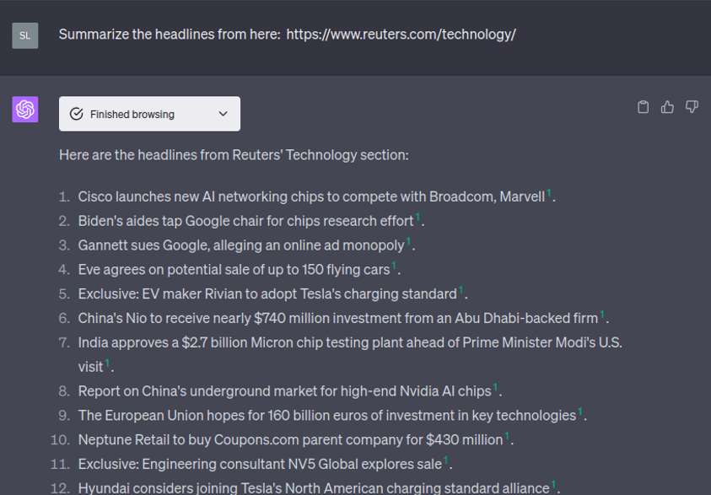This screenshot has width=711, height=495.
Task: Click the ChatGPT logo avatar
Action: click(x=25, y=110)
